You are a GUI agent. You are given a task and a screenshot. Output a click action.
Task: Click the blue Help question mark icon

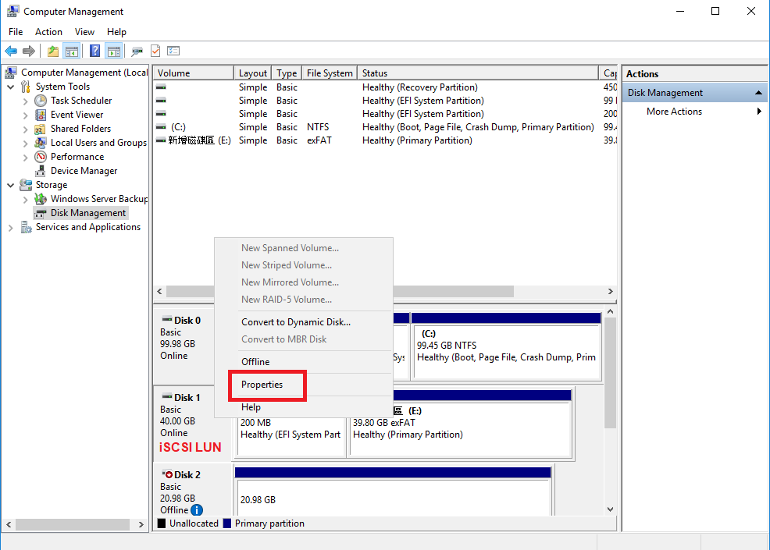[94, 51]
